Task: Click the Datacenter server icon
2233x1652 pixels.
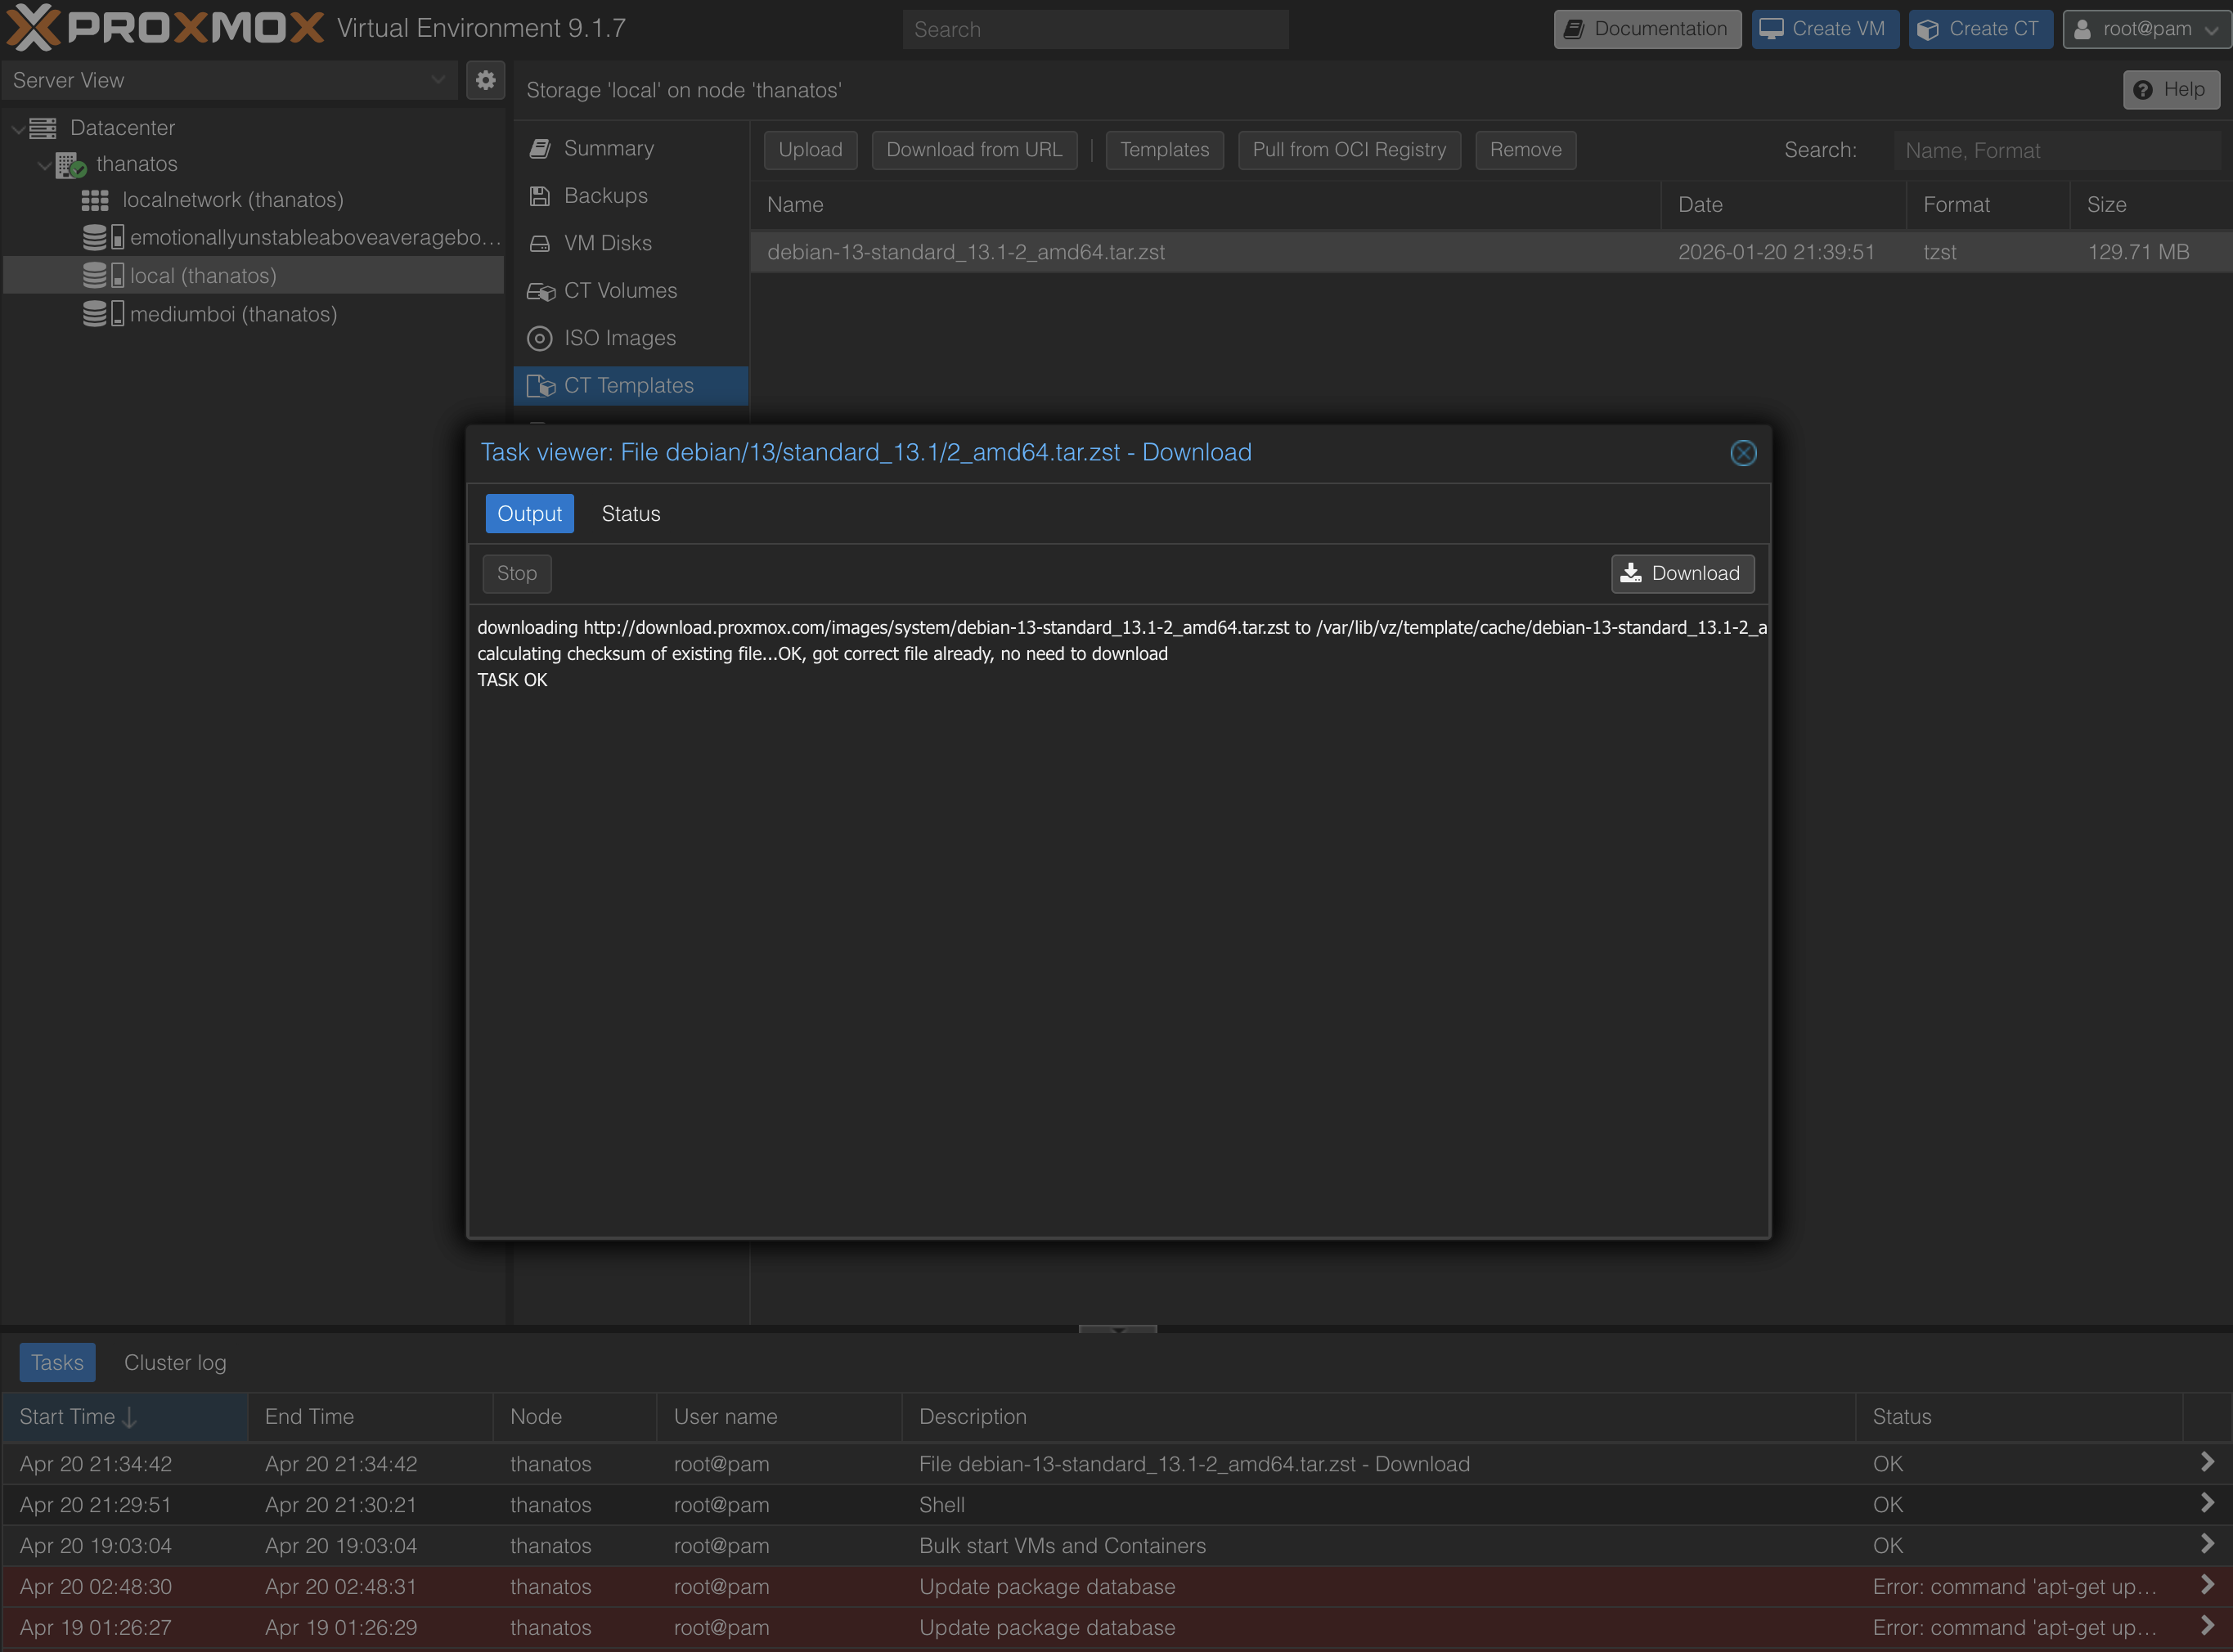Action: 43,128
